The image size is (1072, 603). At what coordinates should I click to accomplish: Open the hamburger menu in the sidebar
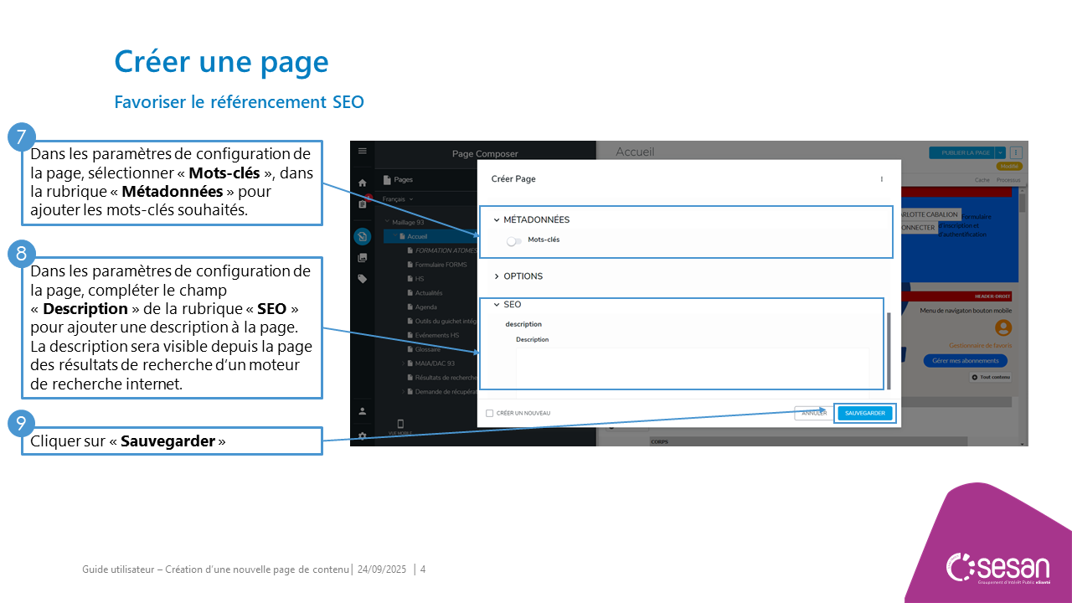click(362, 151)
